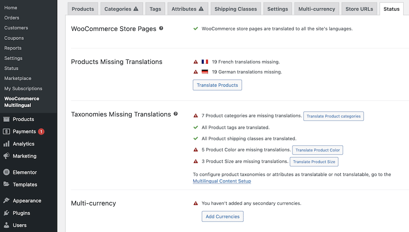Viewport: 409px width, 232px height.
Task: Switch to the Categories tab
Action: [121, 9]
